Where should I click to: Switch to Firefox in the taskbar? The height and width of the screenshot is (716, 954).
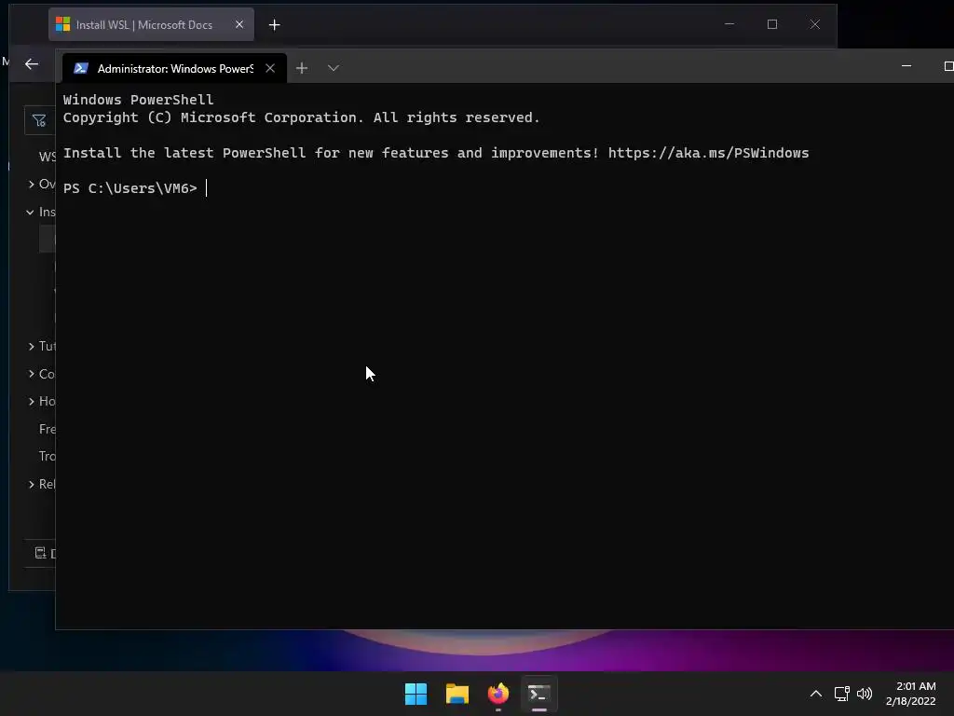point(498,694)
